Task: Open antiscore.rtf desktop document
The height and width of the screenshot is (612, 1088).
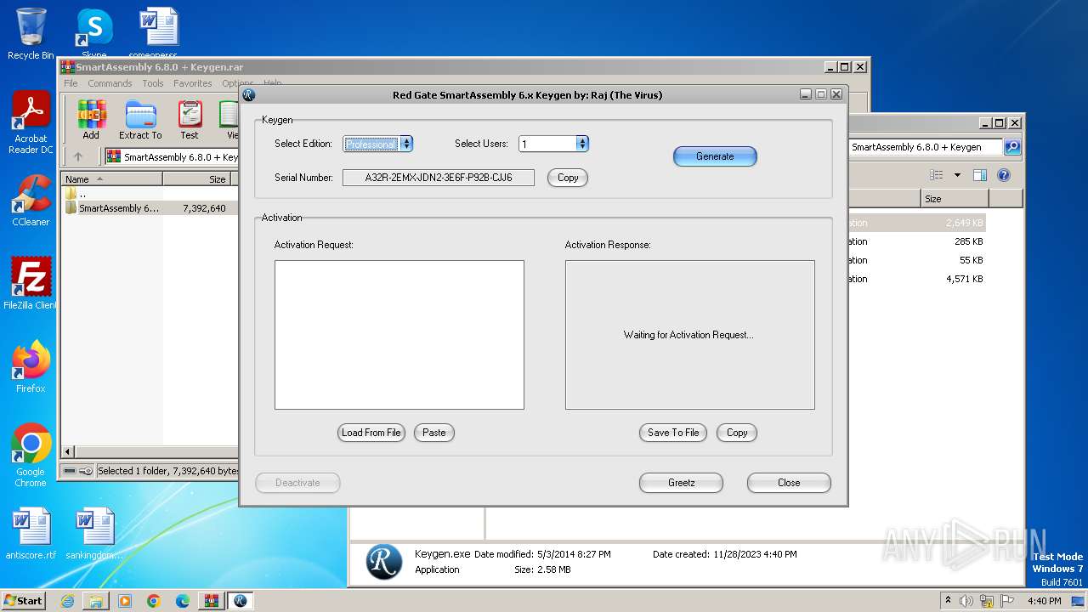Action: [x=31, y=534]
